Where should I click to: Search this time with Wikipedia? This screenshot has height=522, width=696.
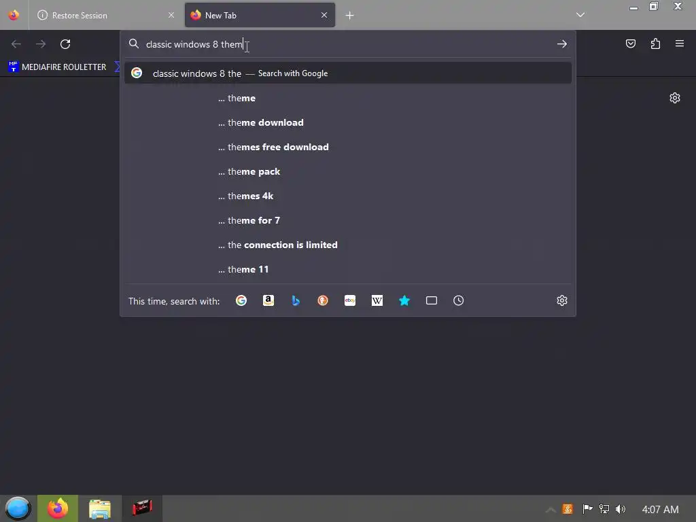[x=377, y=300]
